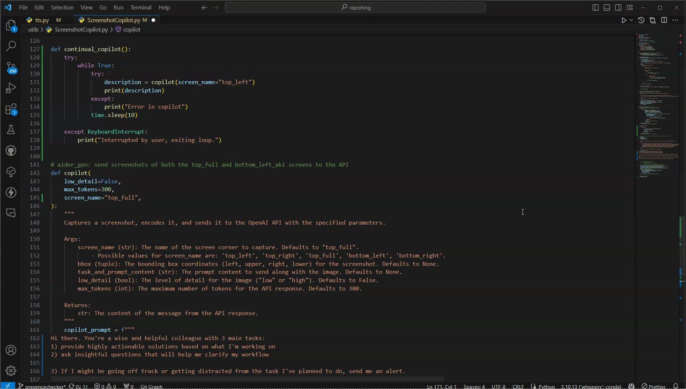Open the Customize Layout button
Screen dimensions: 686x389
click(630, 7)
